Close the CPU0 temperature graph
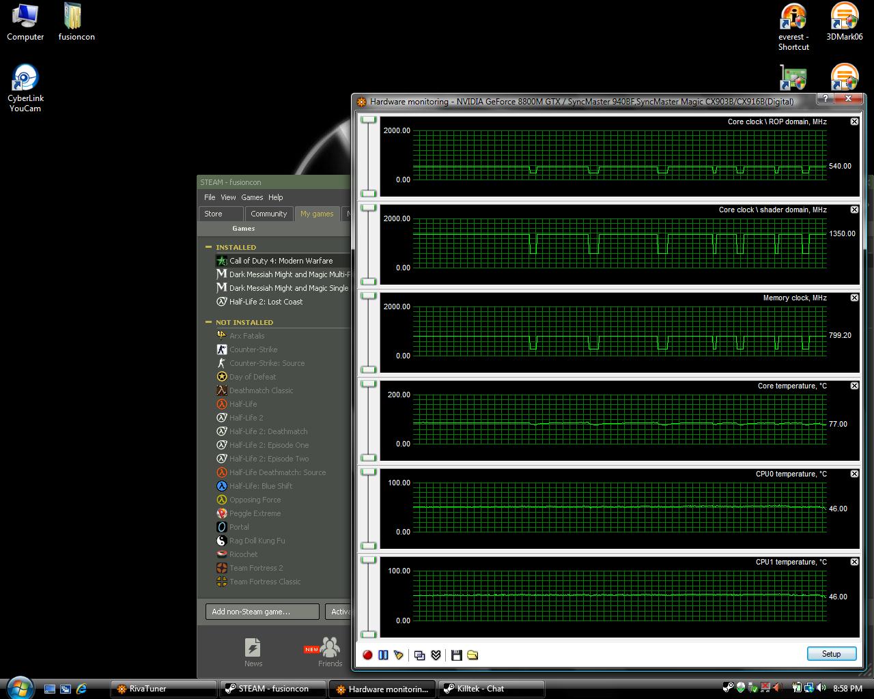The height and width of the screenshot is (699, 874). (854, 474)
